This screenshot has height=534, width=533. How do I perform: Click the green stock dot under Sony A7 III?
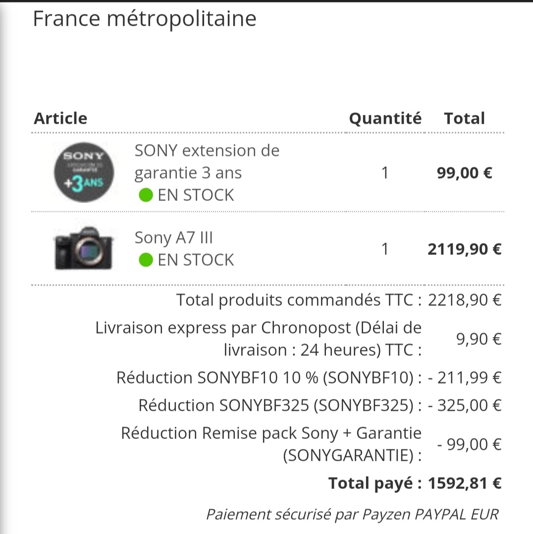point(146,260)
